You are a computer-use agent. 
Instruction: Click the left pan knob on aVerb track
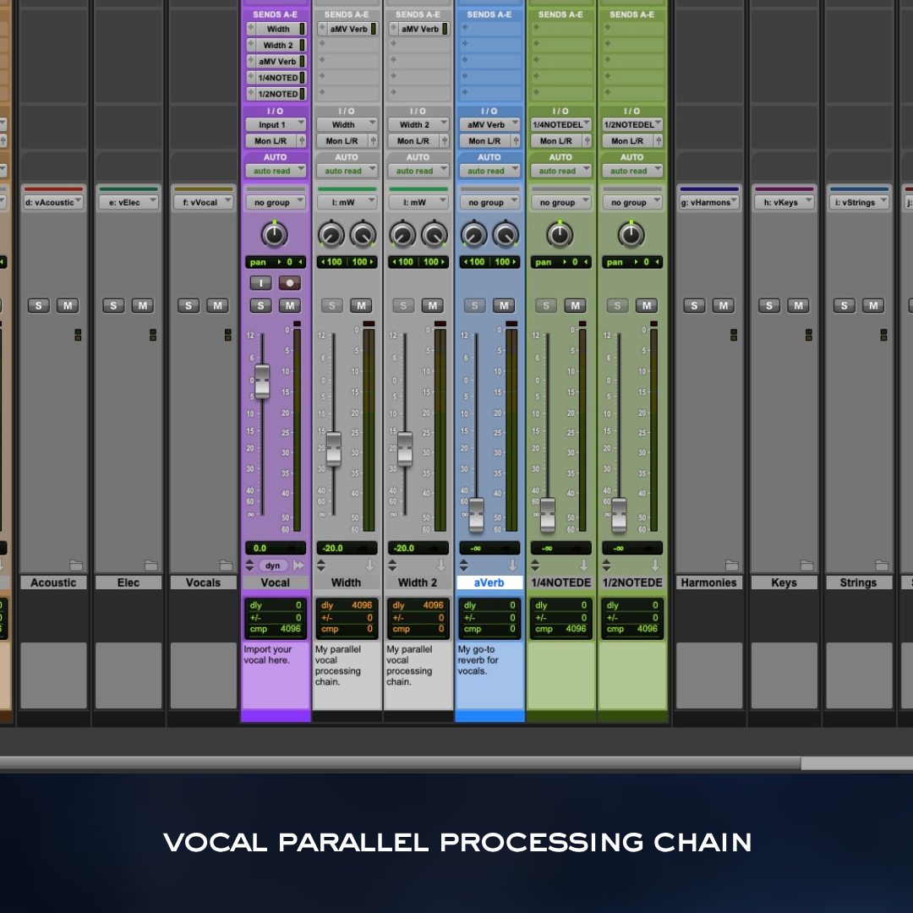click(x=473, y=234)
